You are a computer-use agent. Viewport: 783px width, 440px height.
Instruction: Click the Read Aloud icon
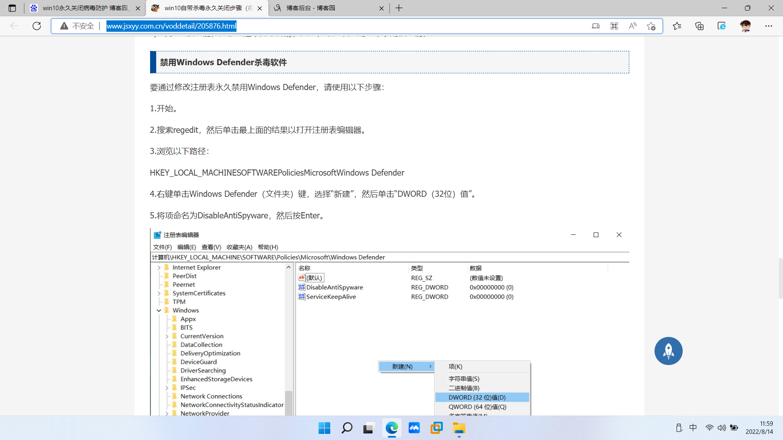click(x=633, y=26)
